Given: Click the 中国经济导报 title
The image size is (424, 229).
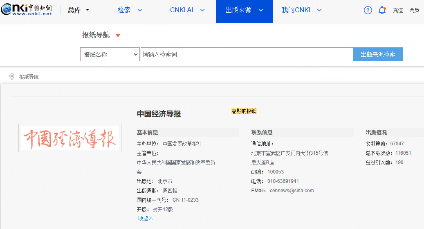Looking at the screenshot, I should pos(159,114).
